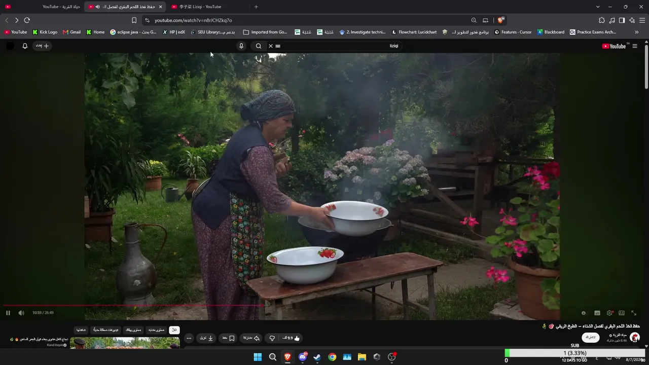Viewport: 649px width, 365px height.
Task: Select the fourth filter chip
Action: point(105,330)
